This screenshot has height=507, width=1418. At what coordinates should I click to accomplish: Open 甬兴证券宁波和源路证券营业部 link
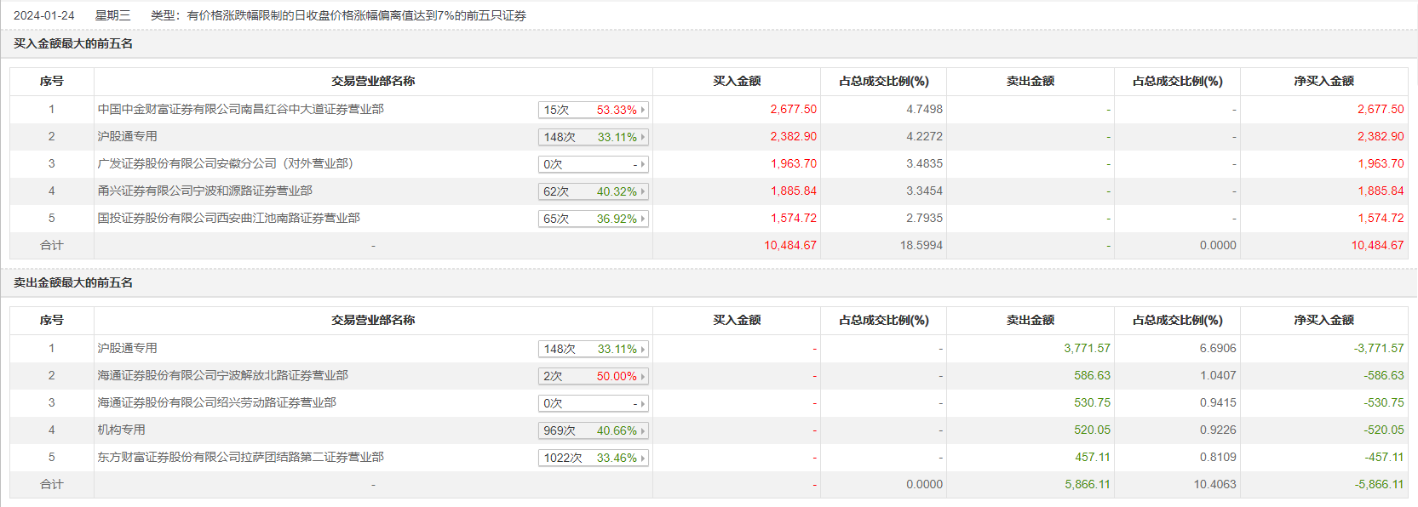point(204,191)
